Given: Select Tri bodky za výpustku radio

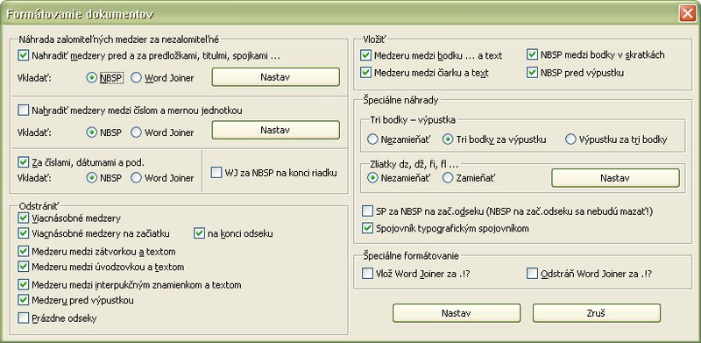Looking at the screenshot, I should (x=448, y=139).
